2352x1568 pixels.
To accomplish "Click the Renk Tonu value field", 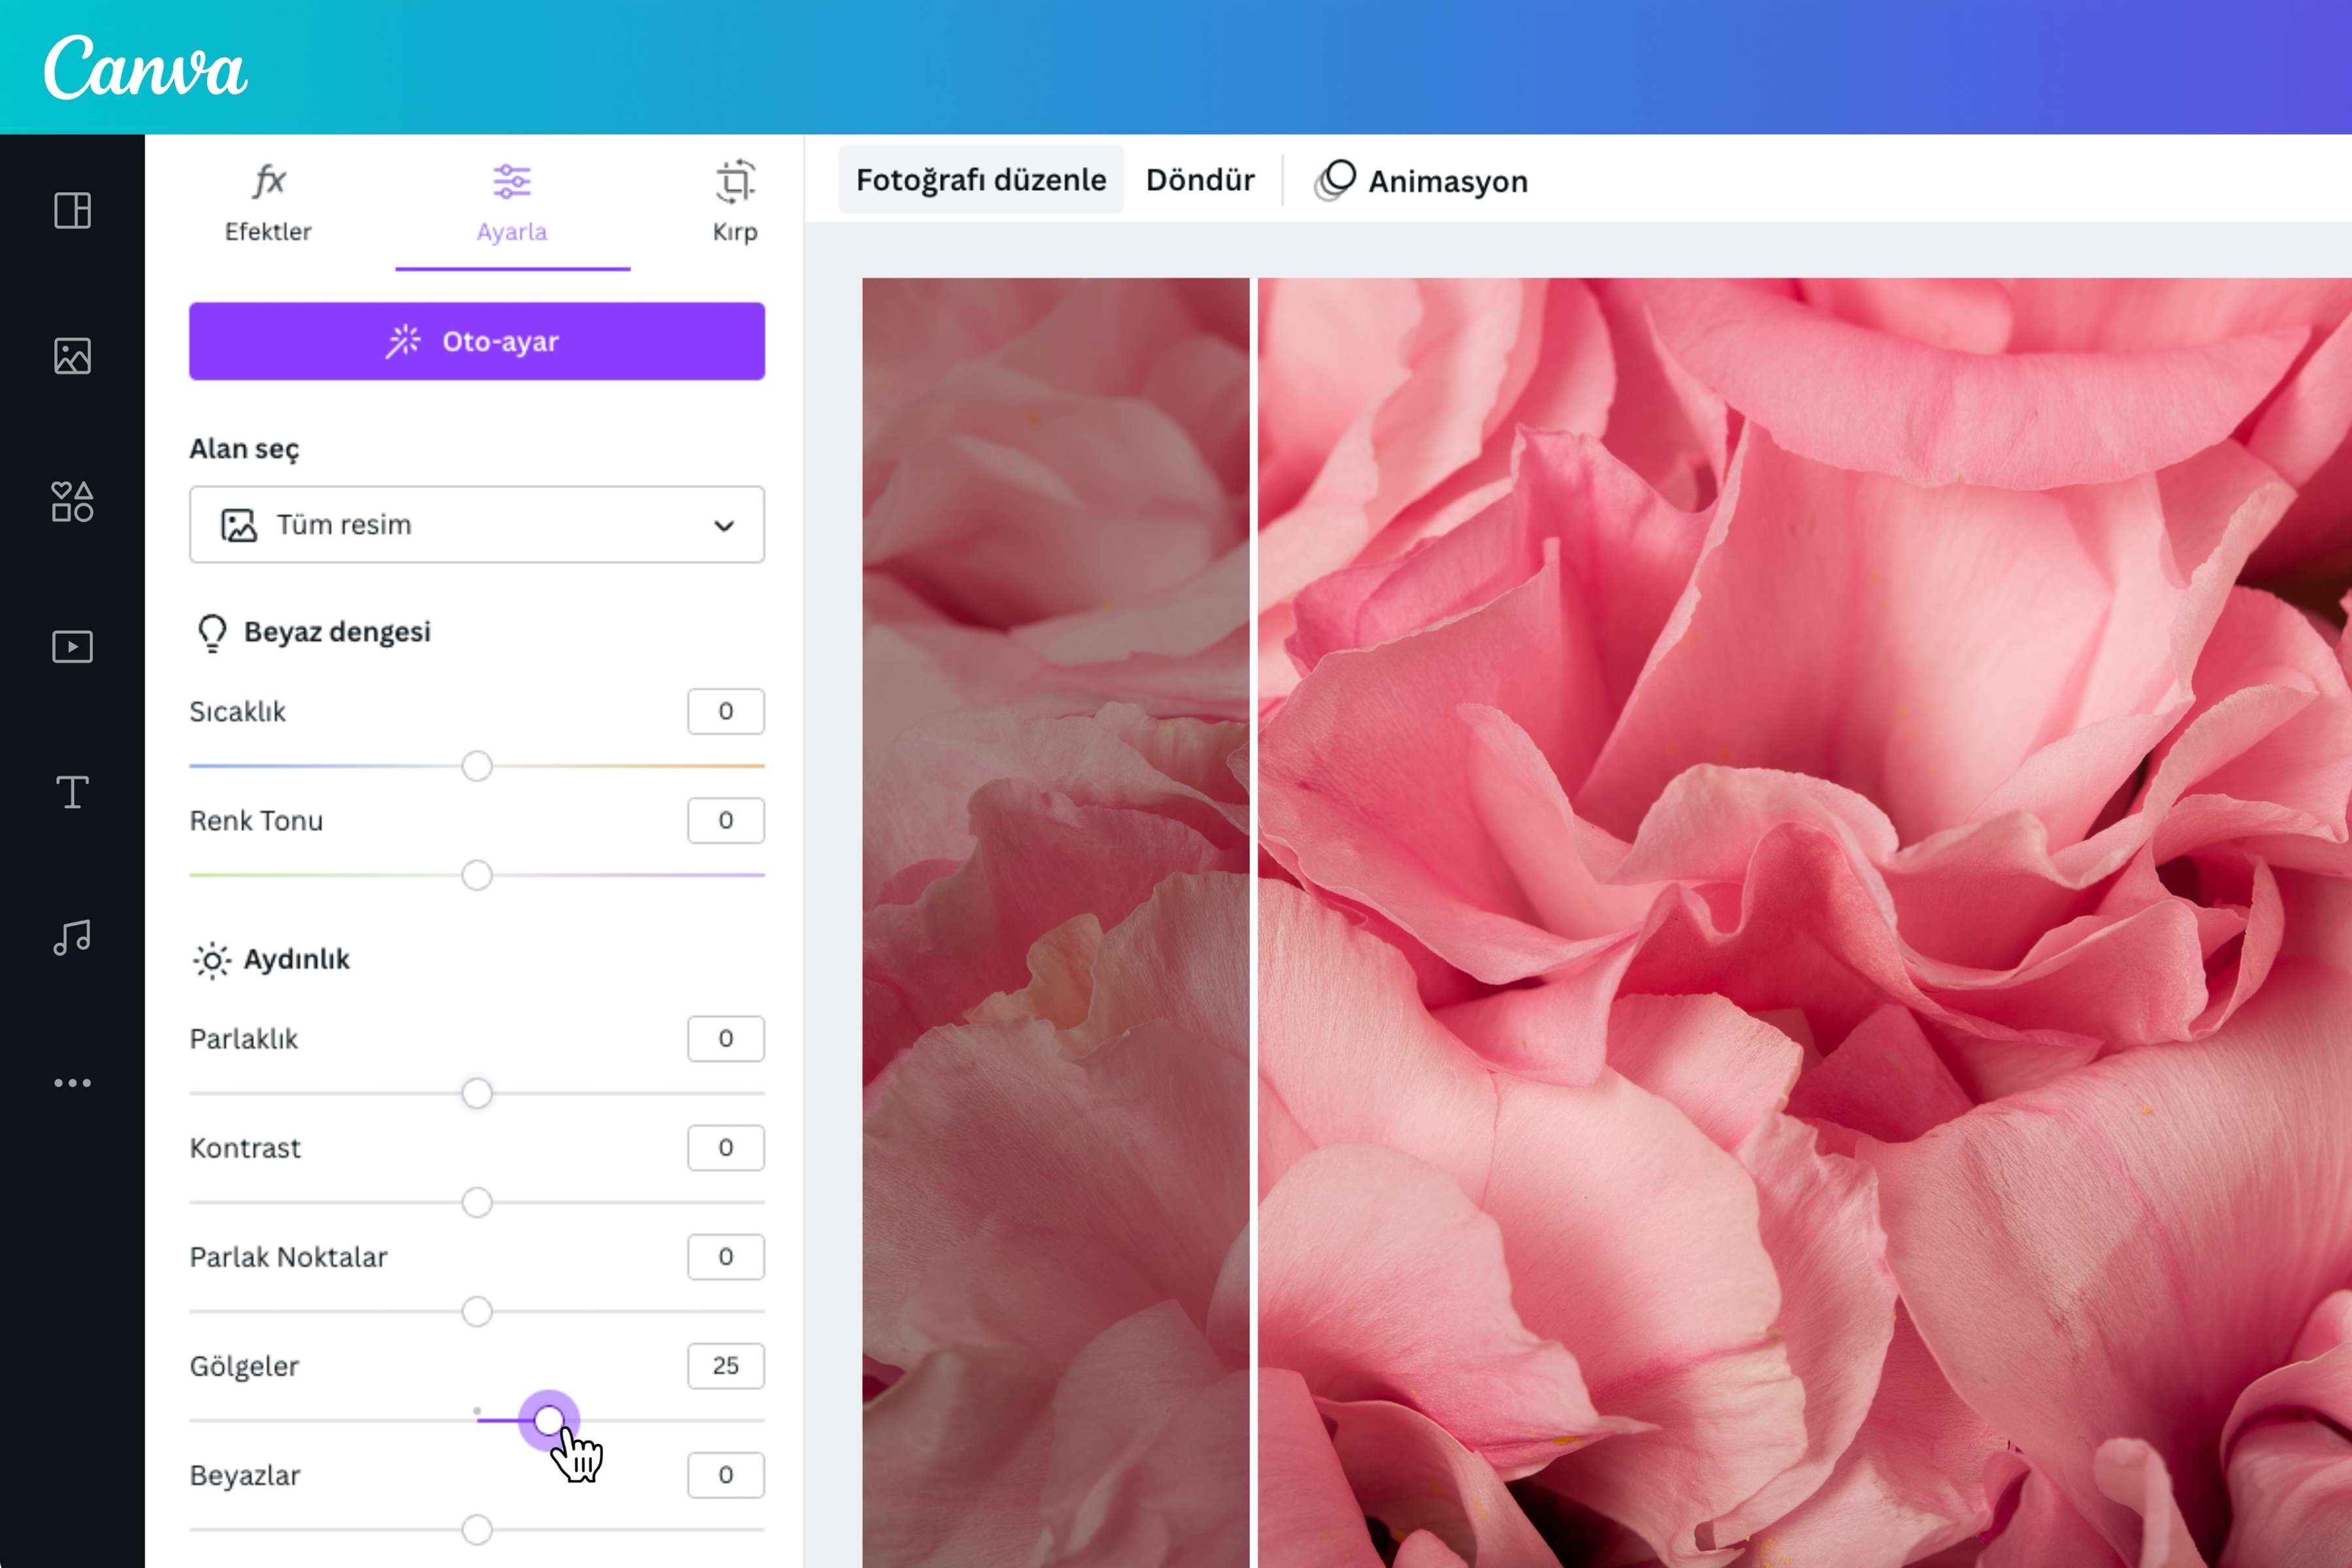I will pos(726,820).
